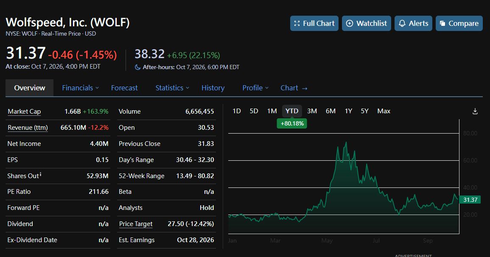Click the 52-Week Range value 13.49 - 80.82
Screen dimensions: 490x257
point(195,176)
